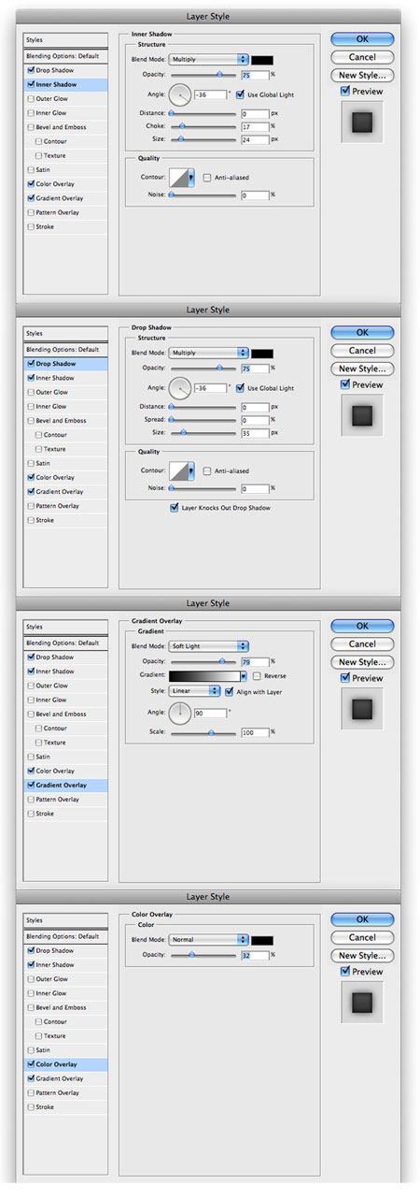Click the Size field showing 35
The height and width of the screenshot is (1199, 420).
click(x=255, y=433)
